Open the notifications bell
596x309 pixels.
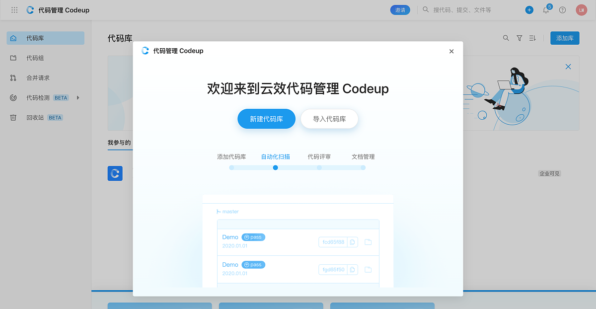(x=546, y=10)
